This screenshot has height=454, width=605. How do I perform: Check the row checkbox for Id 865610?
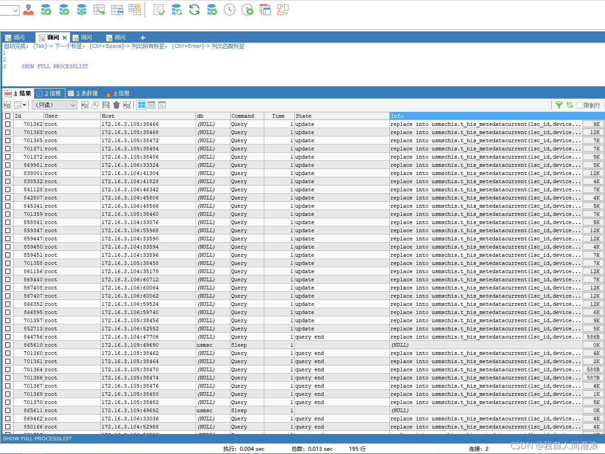tap(8, 345)
